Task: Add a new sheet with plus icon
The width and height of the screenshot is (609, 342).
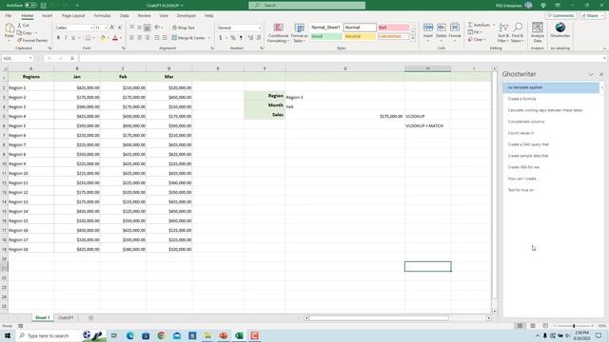Action: pyautogui.click(x=90, y=318)
